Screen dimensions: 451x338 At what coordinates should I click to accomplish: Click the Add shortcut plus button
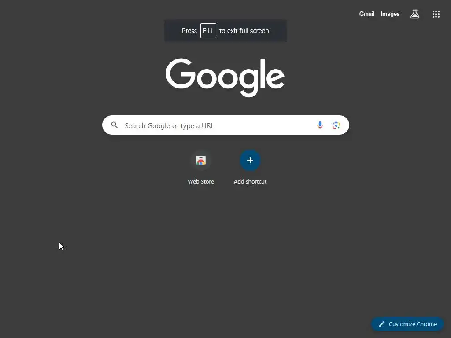pyautogui.click(x=250, y=160)
